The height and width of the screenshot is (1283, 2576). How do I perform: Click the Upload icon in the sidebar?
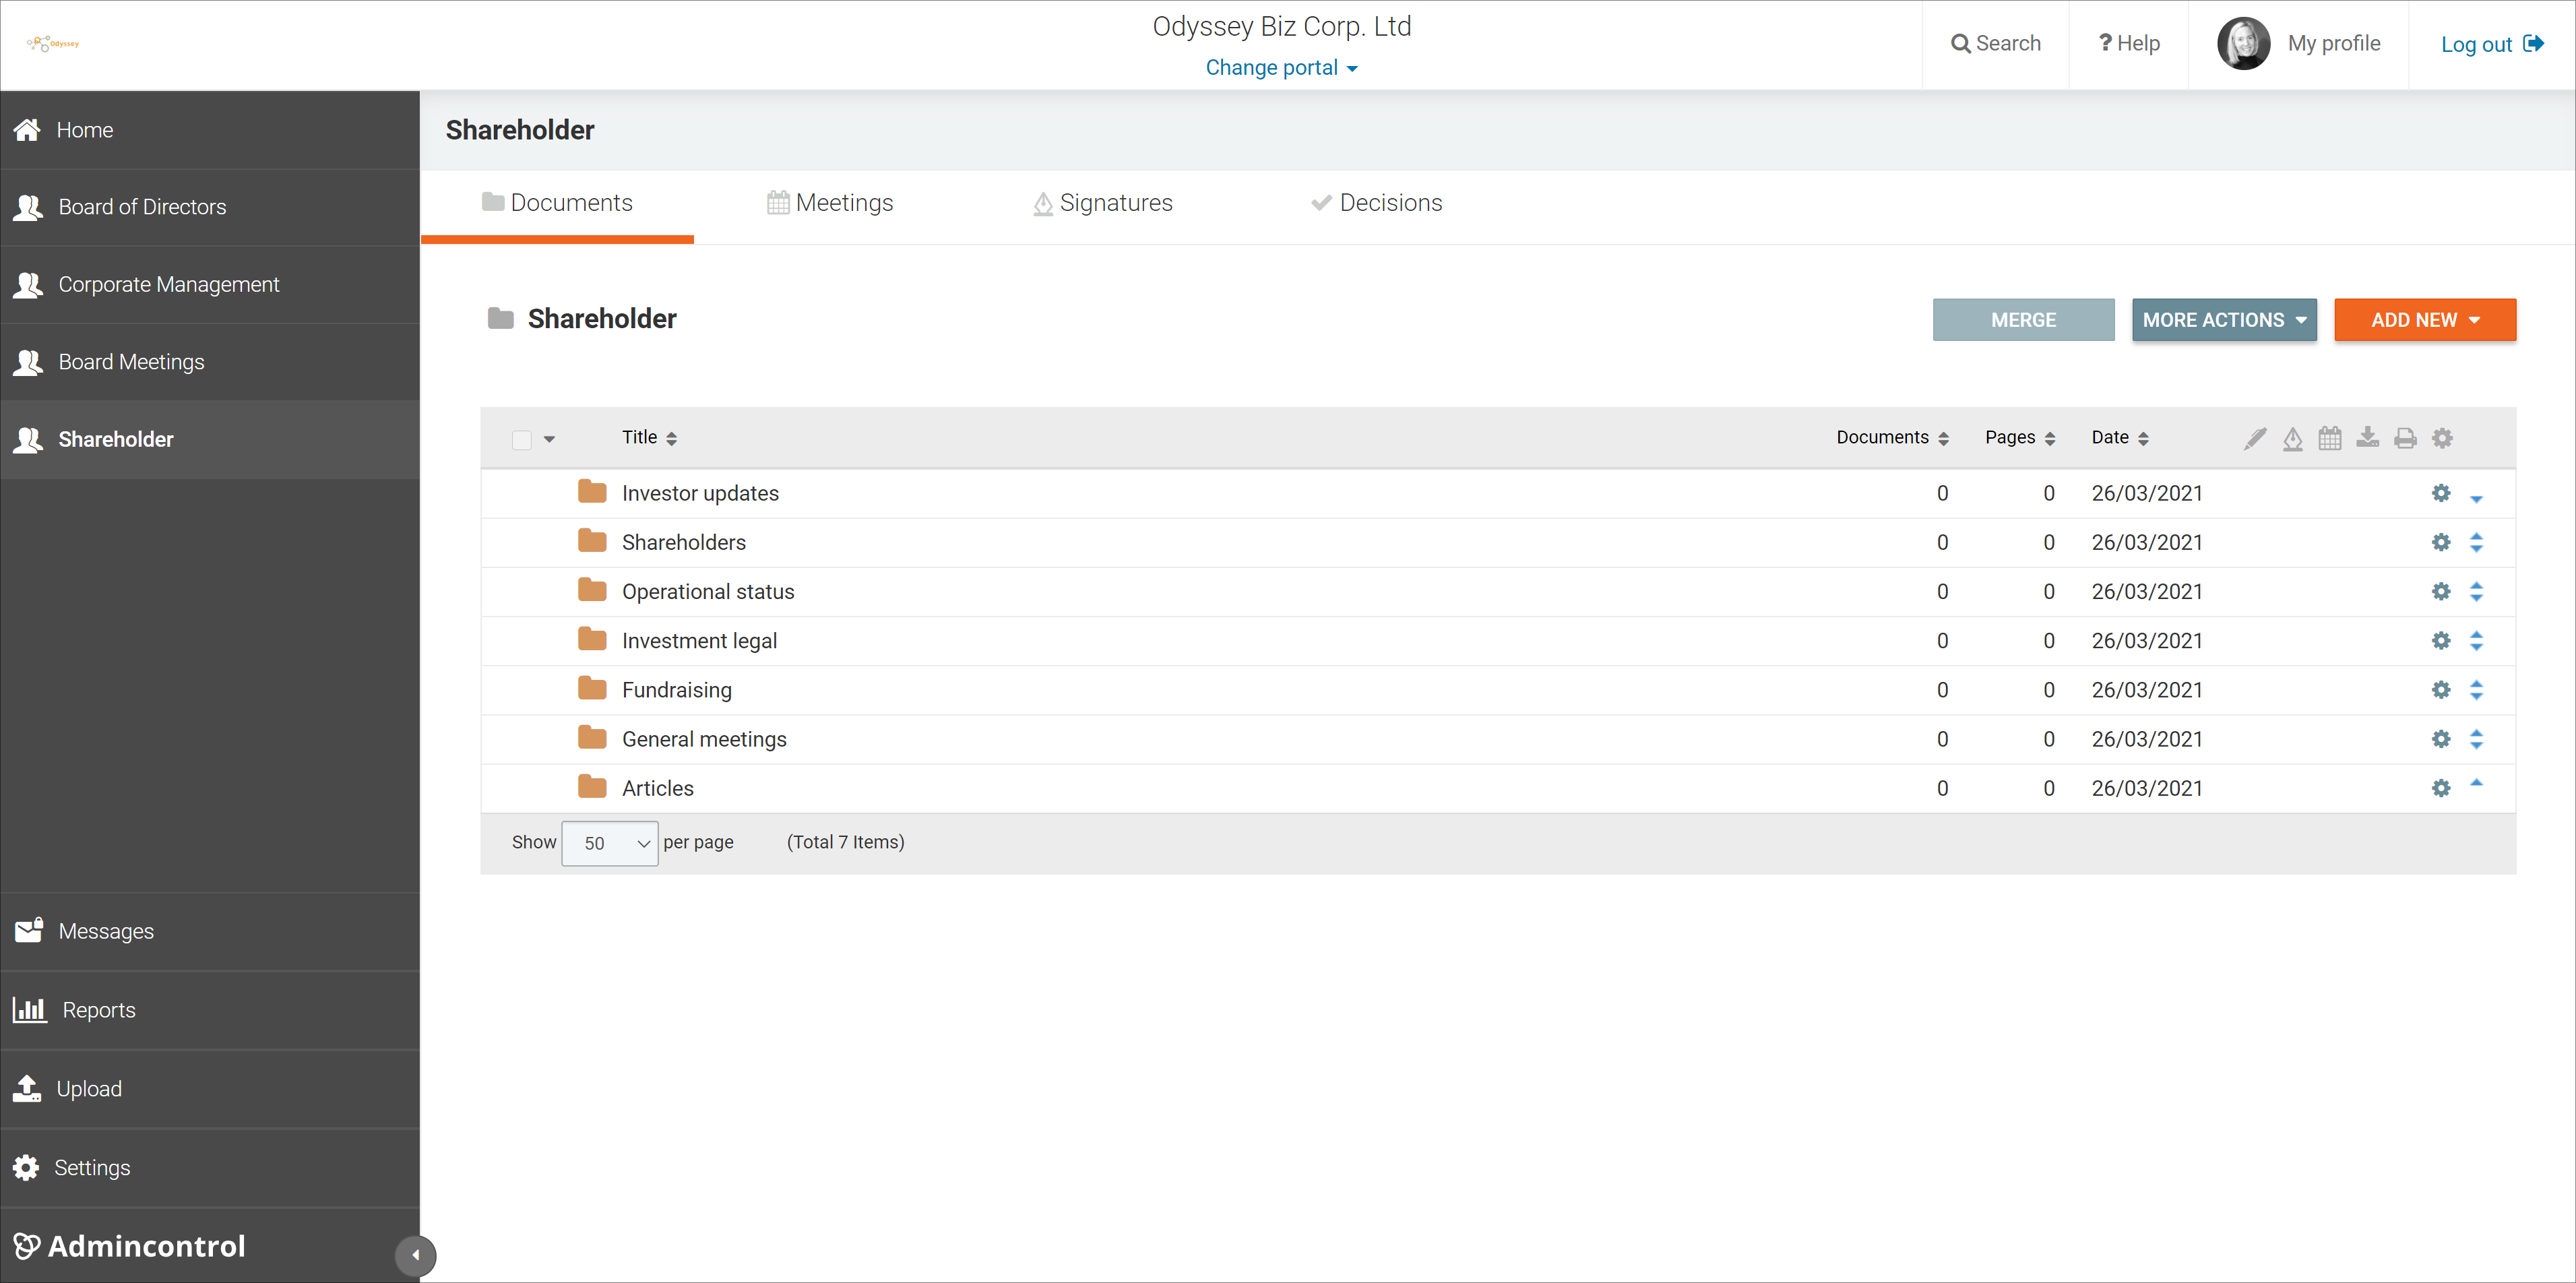[28, 1088]
